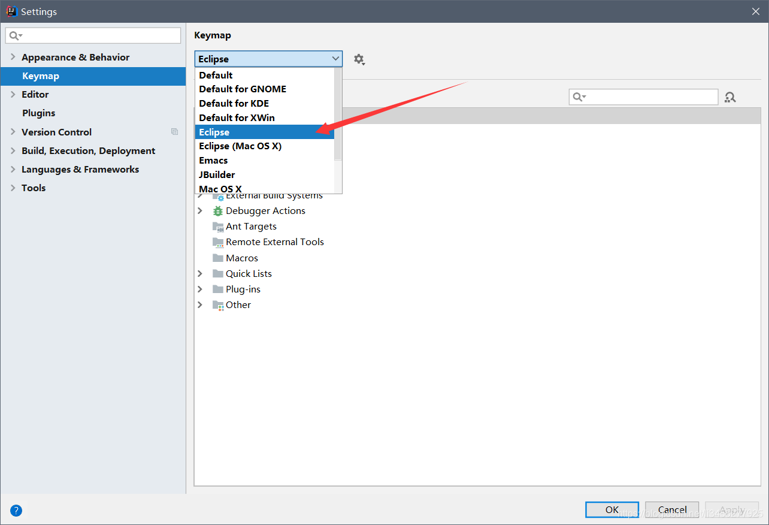
Task: Expand the Tools settings section
Action: coord(13,188)
